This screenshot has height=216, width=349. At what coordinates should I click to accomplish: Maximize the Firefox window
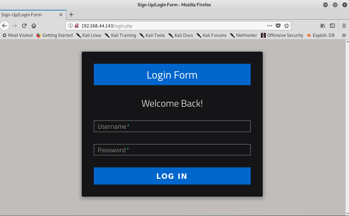click(x=335, y=5)
